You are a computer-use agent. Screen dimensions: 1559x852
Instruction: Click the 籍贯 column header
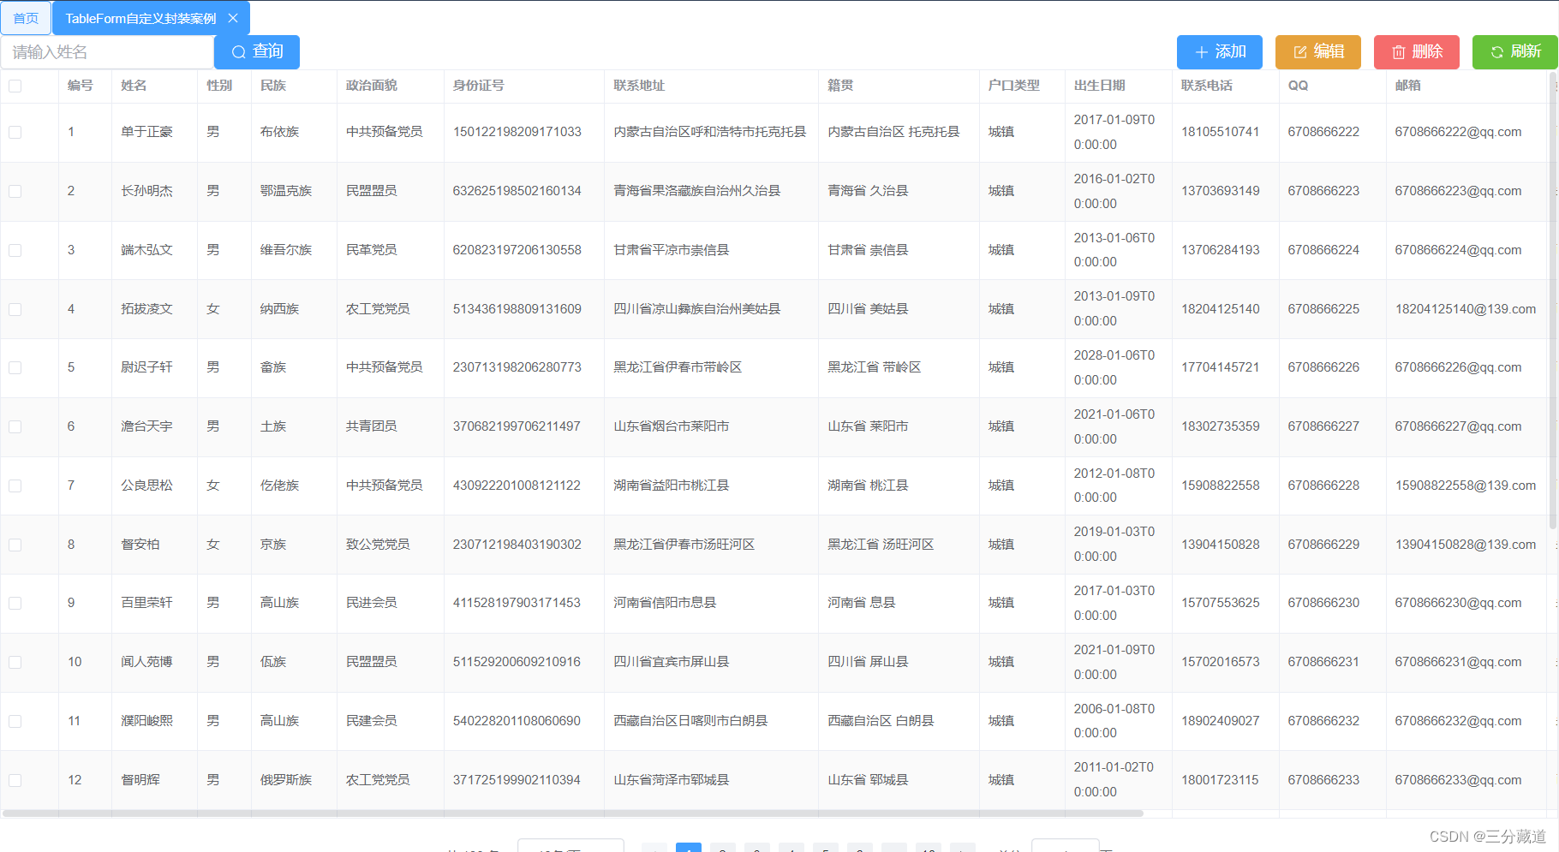click(x=840, y=86)
